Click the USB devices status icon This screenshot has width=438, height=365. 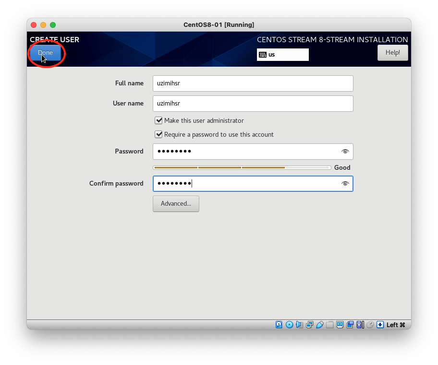point(319,325)
